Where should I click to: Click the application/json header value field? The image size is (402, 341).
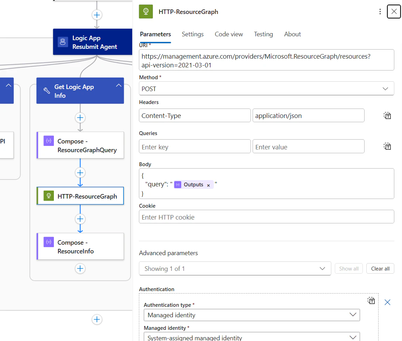[x=309, y=116]
